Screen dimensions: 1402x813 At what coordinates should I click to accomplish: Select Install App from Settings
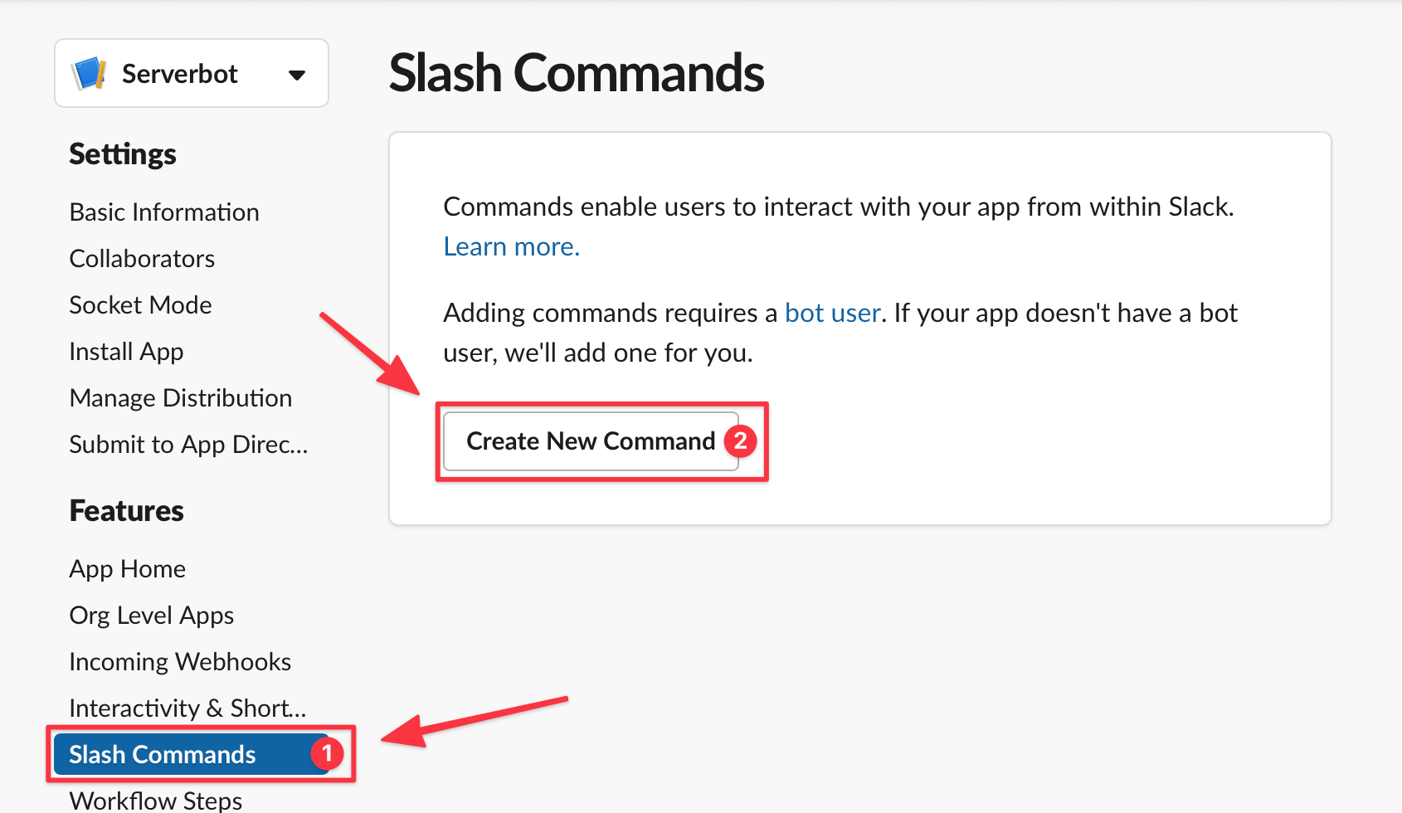(x=126, y=351)
